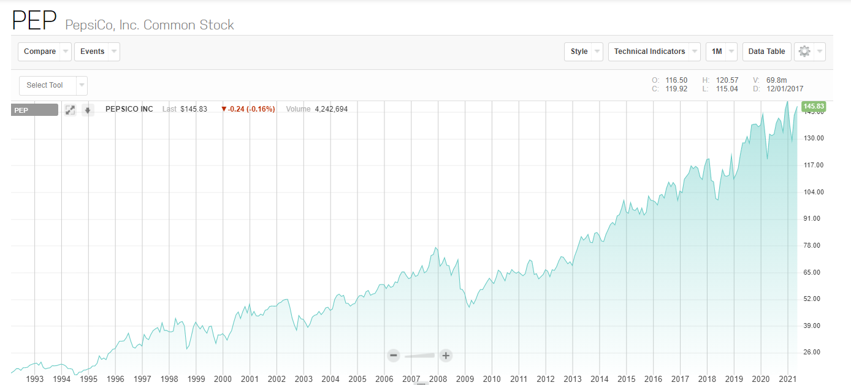The image size is (851, 385).
Task: Click the expand chart panel icon
Action: 70,110
